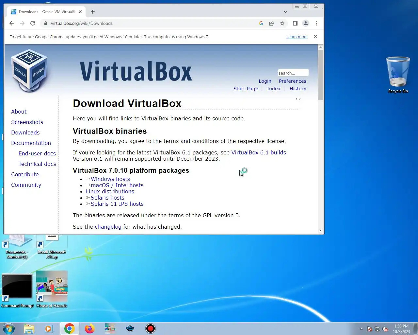The image size is (418, 335).
Task: Click the network tray icon
Action: click(377, 329)
